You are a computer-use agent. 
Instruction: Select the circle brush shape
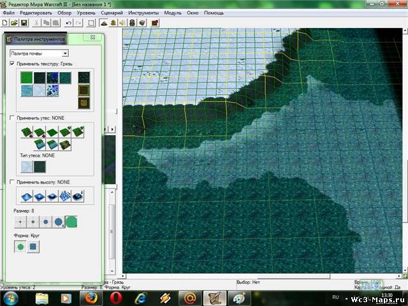(20, 246)
